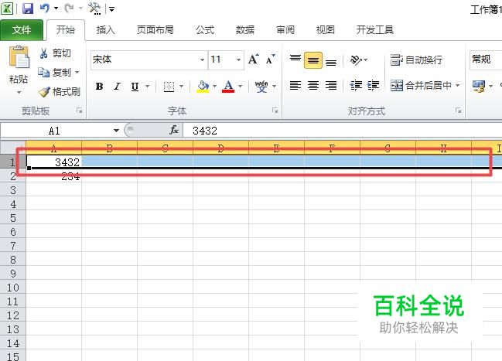Screen dimensions: 502x361
Task: Toggle align text left
Action: tap(295, 86)
